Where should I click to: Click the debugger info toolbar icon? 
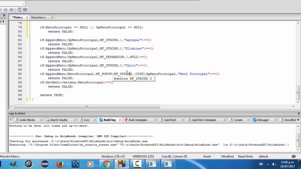tap(25, 10)
